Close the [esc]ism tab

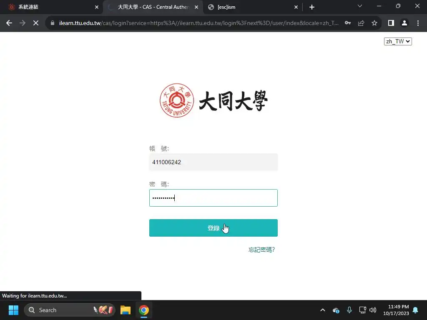(x=296, y=7)
